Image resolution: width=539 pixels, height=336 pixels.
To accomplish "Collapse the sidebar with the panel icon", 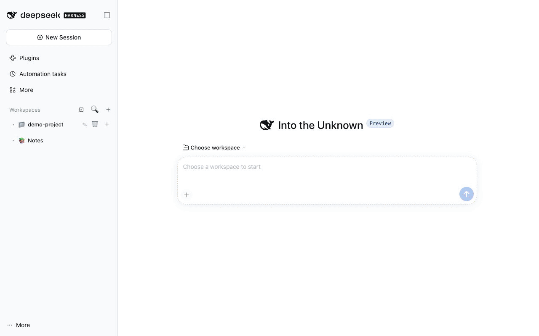I will (x=107, y=15).
